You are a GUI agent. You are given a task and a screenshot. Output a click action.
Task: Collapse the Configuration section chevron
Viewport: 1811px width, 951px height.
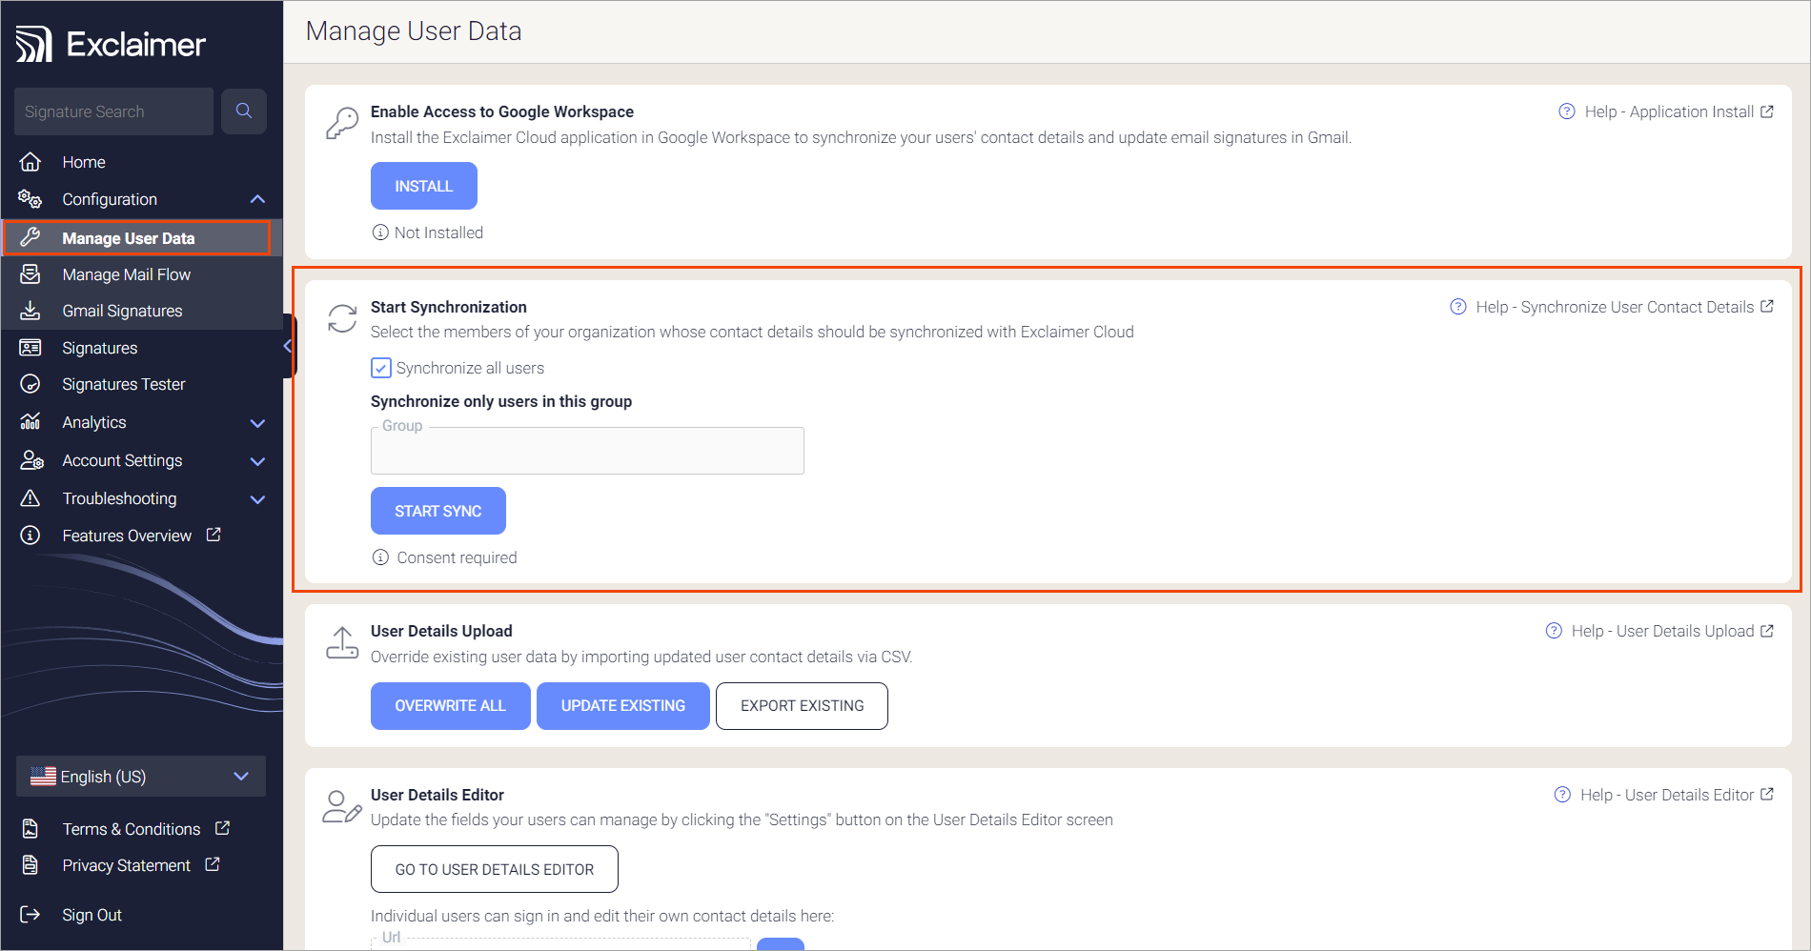pos(256,199)
